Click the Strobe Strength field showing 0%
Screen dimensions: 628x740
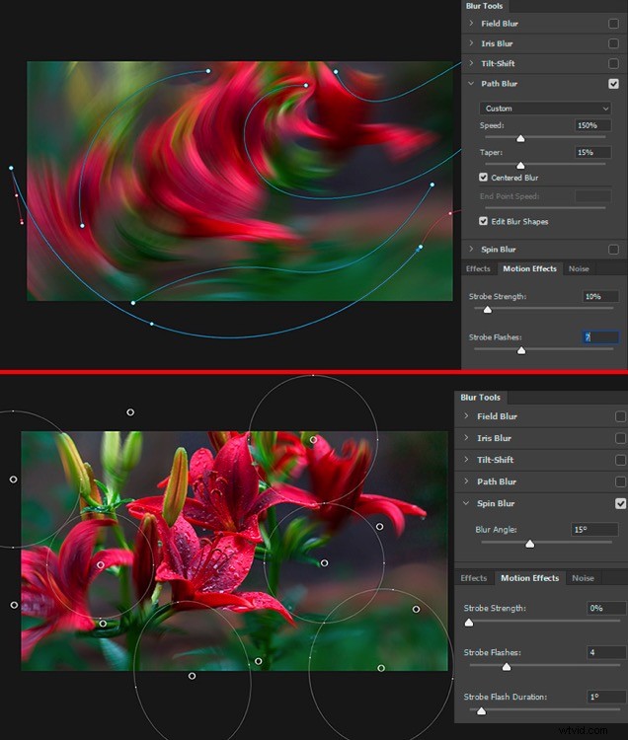click(606, 608)
